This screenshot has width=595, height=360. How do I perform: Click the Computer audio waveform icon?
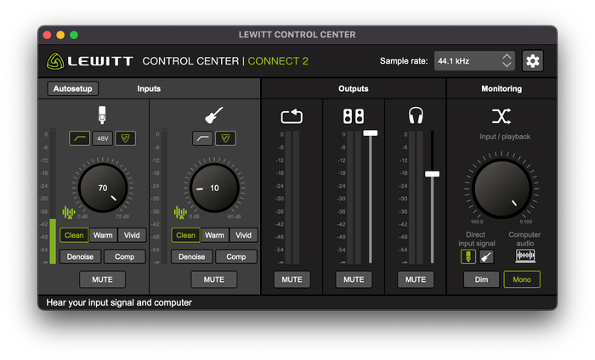525,256
